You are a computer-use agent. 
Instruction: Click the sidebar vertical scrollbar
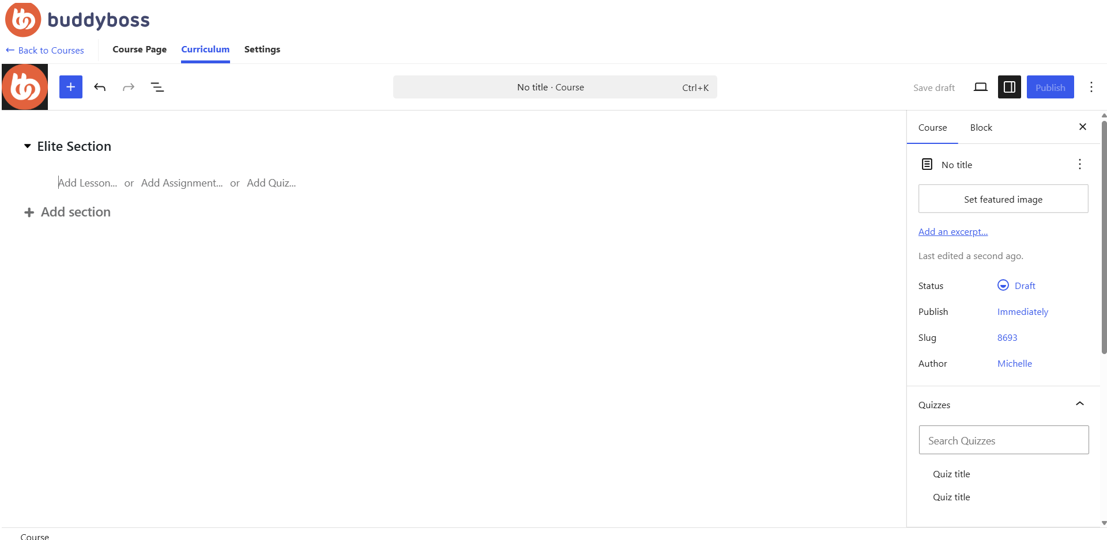click(1104, 236)
